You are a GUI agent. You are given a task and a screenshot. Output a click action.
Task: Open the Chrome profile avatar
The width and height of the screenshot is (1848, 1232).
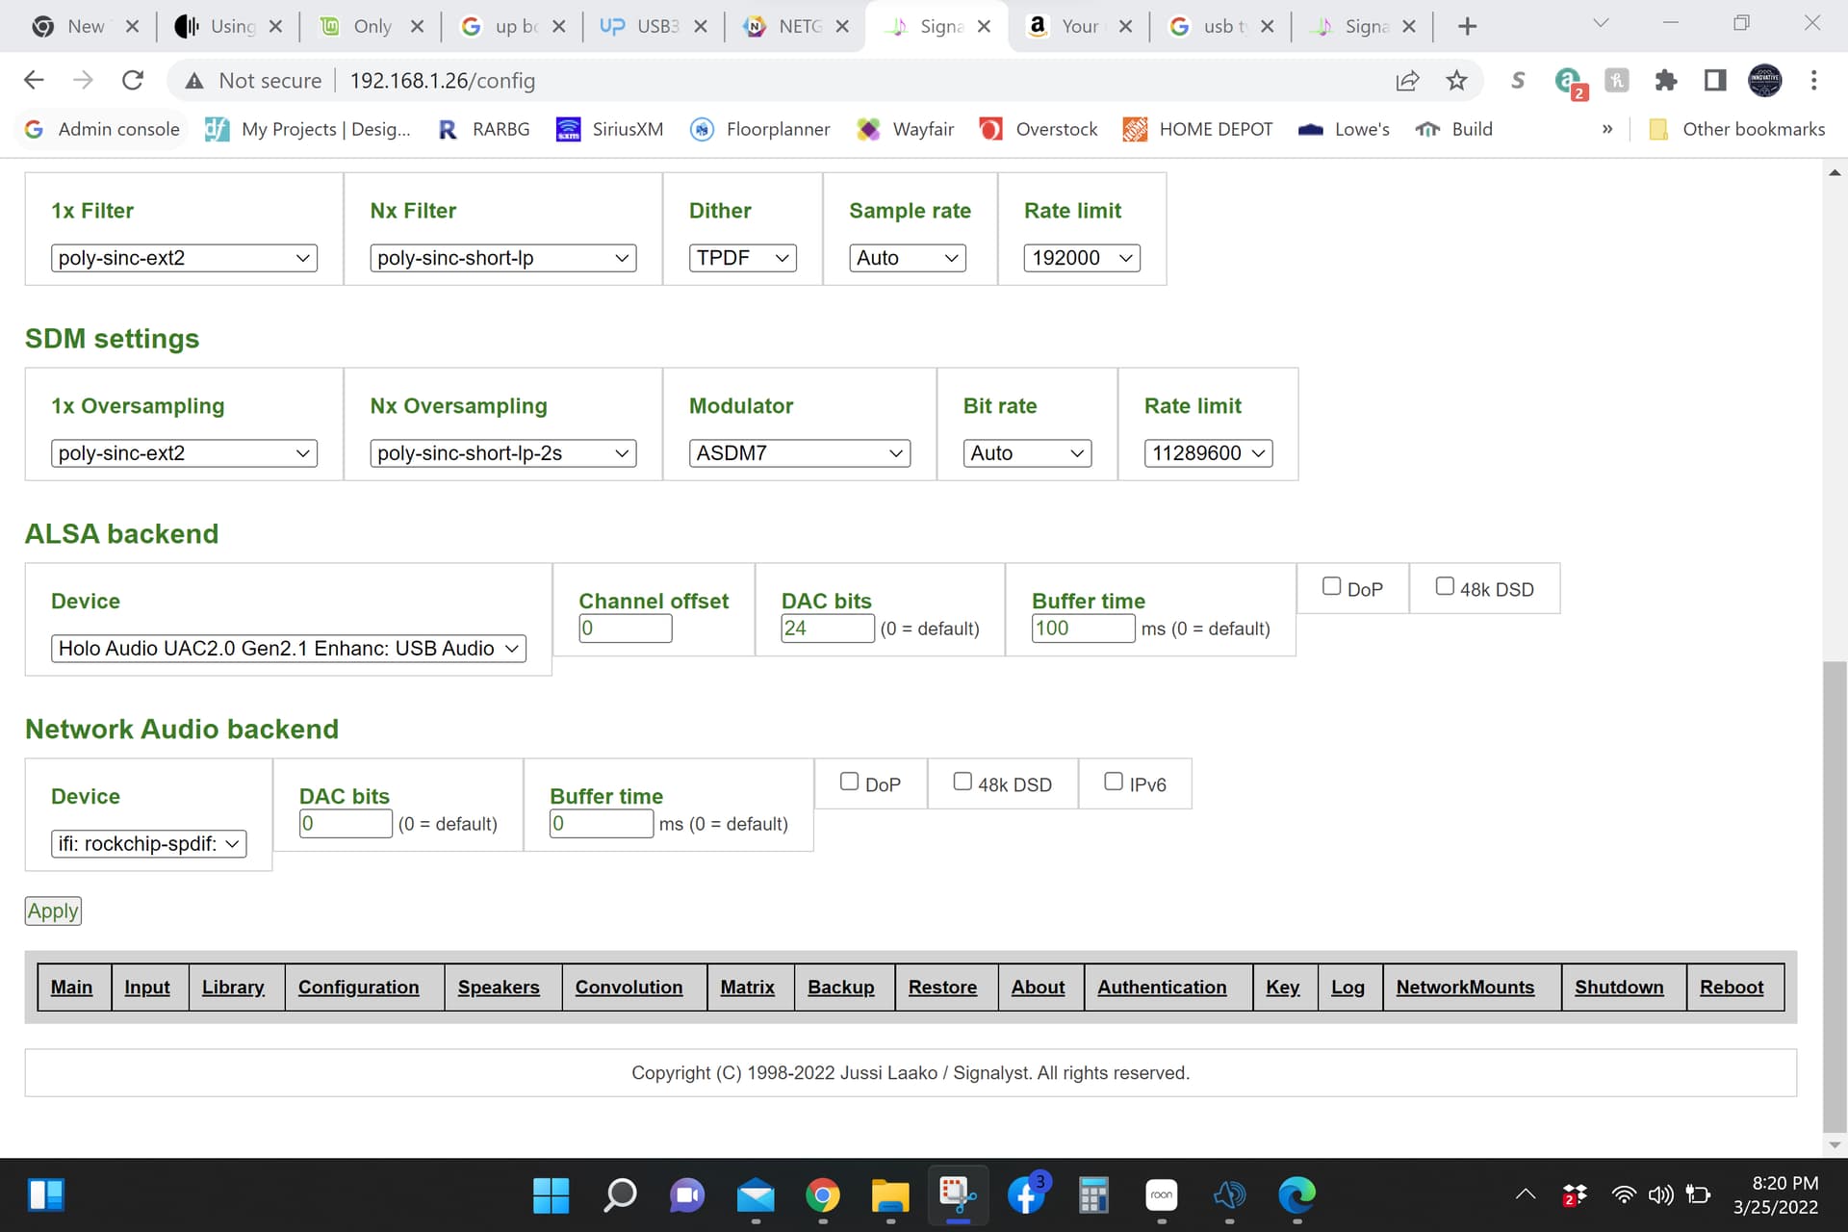[1764, 81]
